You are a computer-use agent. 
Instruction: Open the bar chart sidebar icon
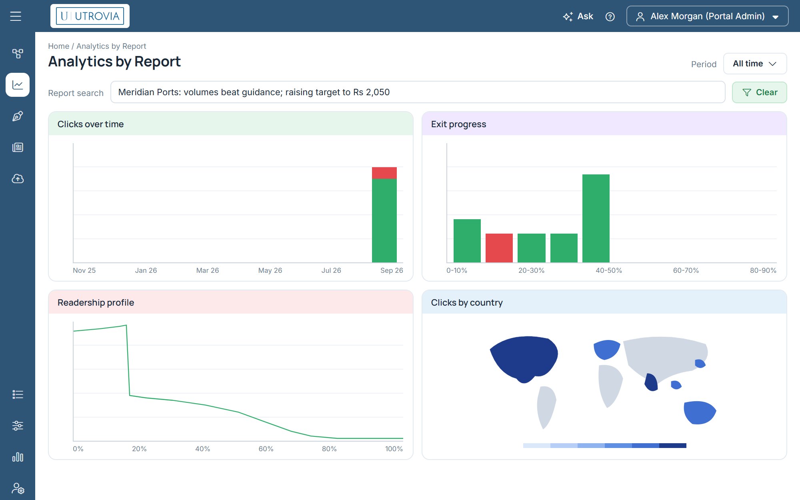[x=18, y=457]
